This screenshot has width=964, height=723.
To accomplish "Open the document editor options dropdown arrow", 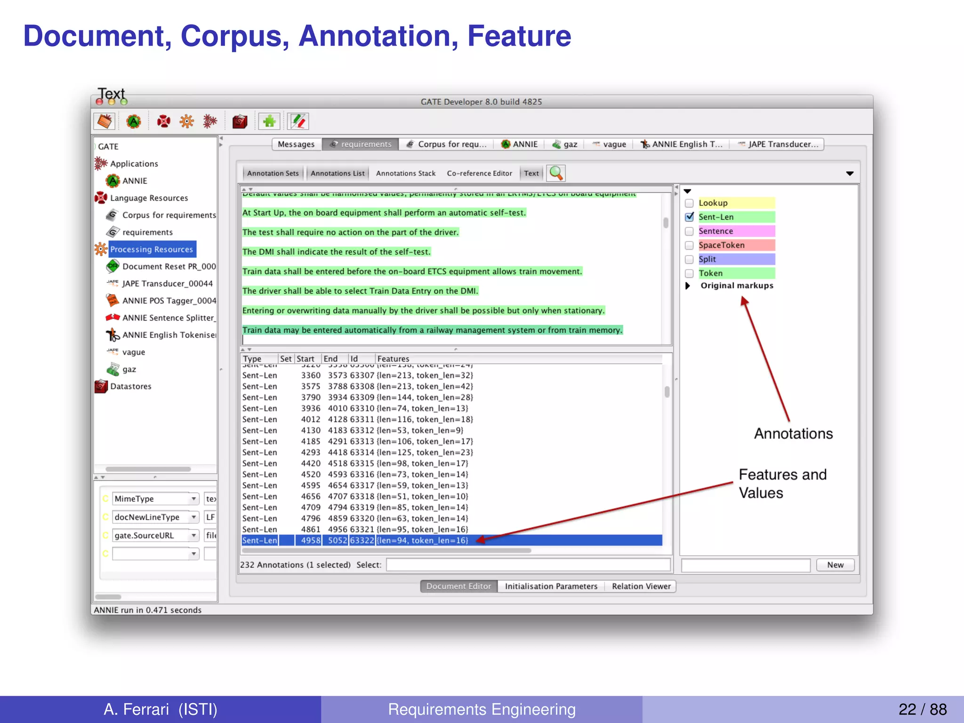I will click(850, 174).
